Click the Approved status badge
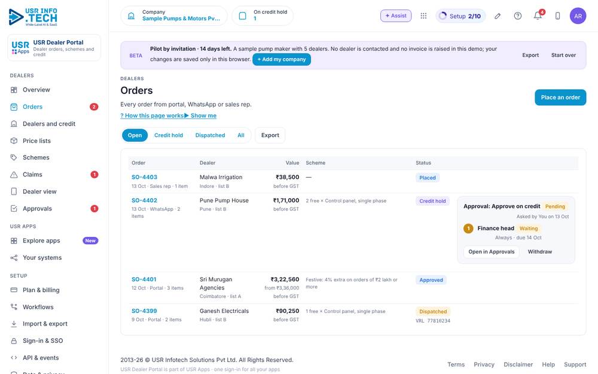 coord(431,281)
